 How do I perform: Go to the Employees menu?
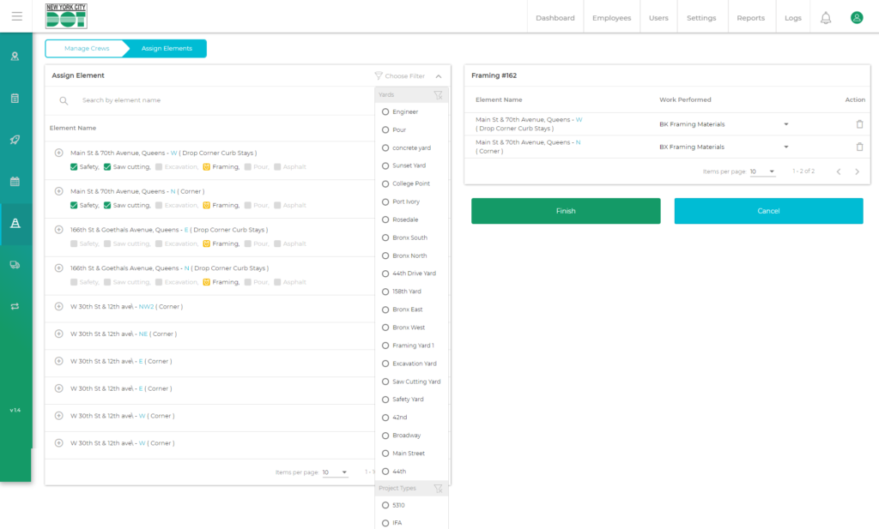(x=611, y=18)
